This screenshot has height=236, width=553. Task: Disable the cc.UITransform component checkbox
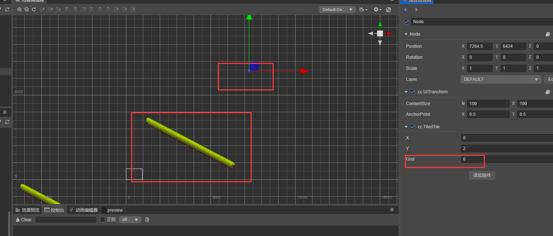tap(412, 92)
